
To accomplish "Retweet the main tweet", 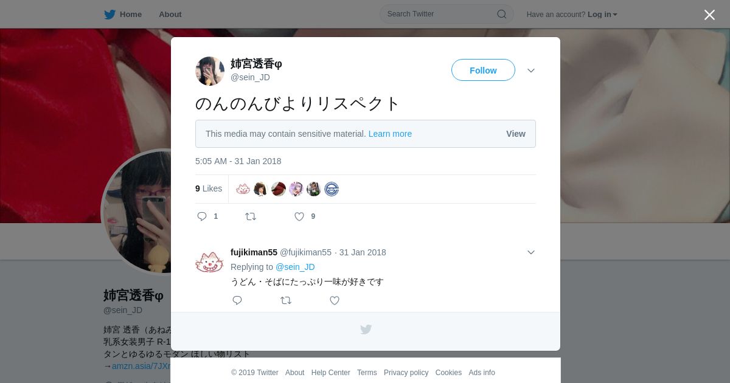I will pyautogui.click(x=251, y=216).
